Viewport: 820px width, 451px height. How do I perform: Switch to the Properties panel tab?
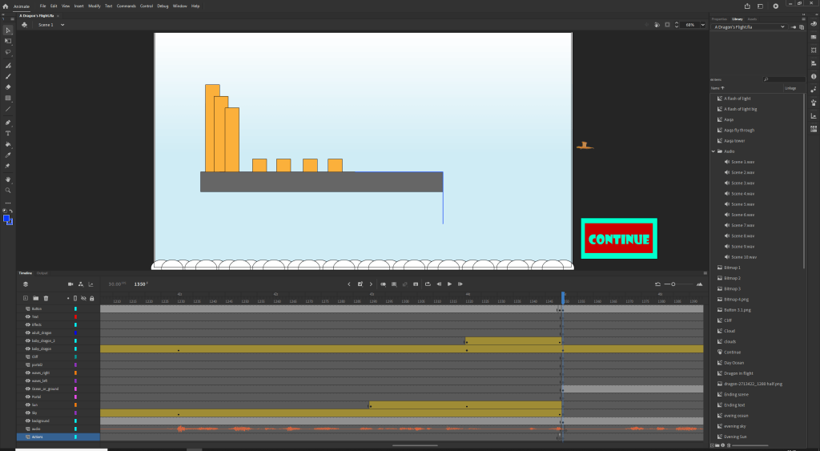pos(719,18)
